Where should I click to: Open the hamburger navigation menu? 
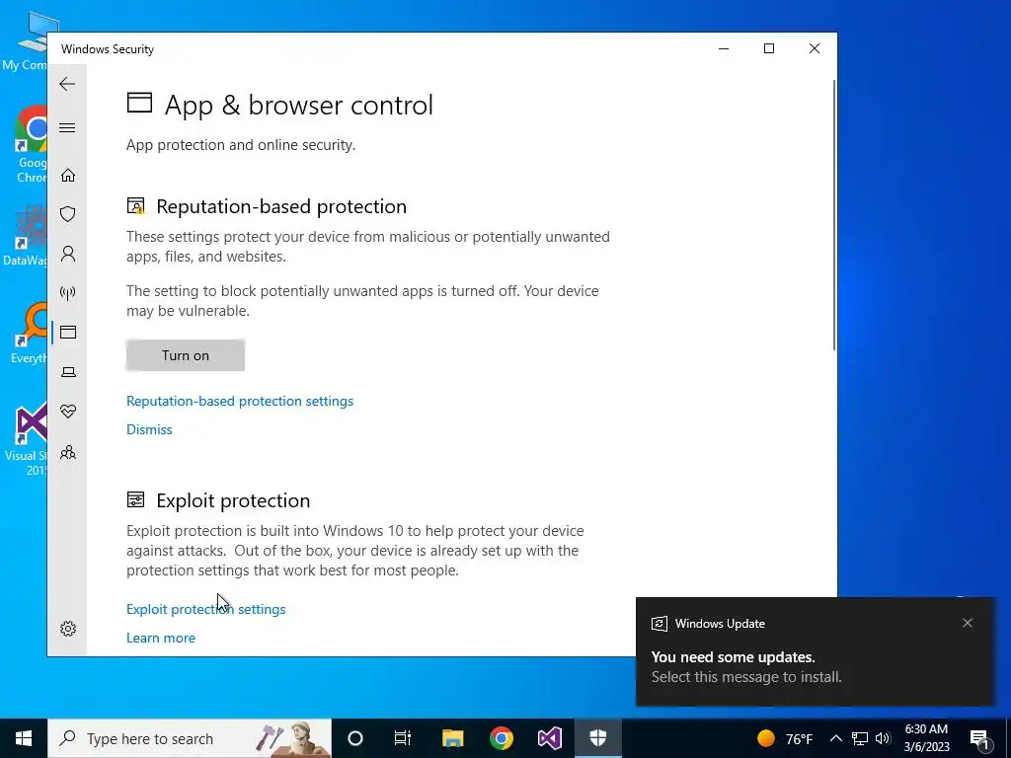tap(67, 127)
